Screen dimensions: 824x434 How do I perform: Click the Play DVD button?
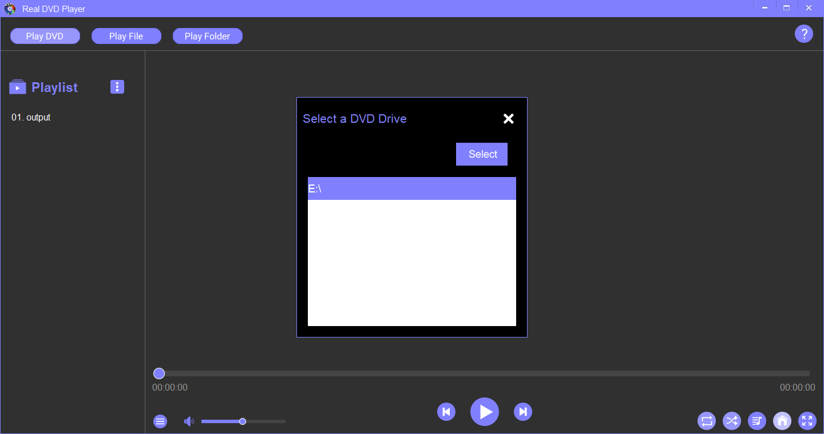45,36
